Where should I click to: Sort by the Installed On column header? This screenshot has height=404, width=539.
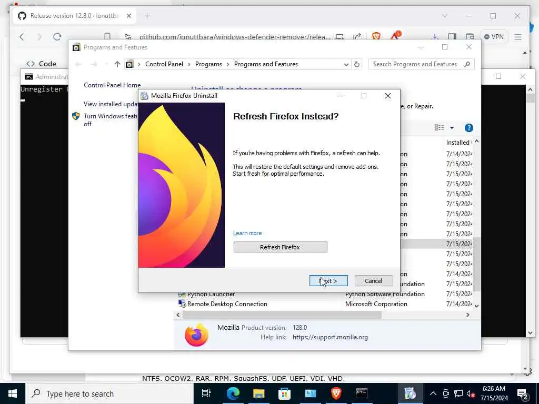coord(458,142)
